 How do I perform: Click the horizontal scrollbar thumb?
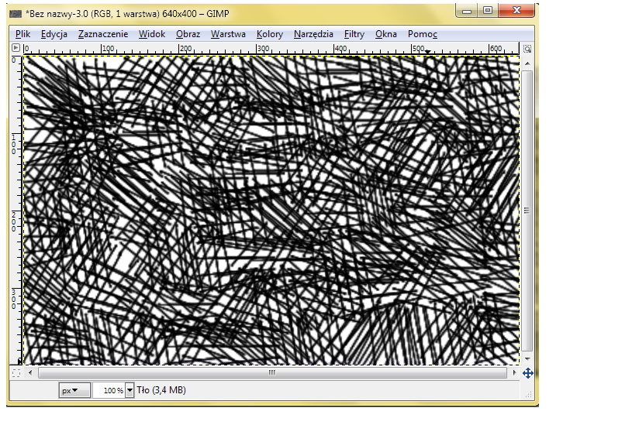[x=272, y=372]
